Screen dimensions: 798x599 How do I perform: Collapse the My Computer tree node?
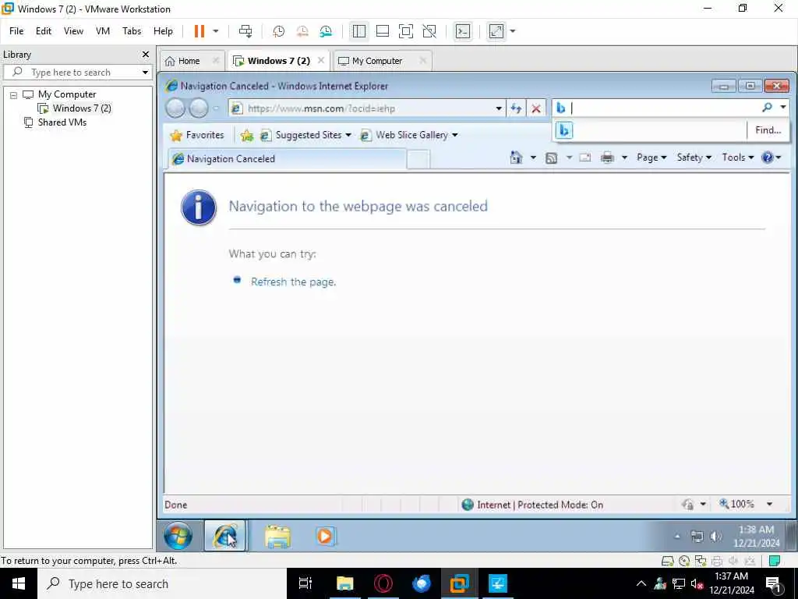coord(14,94)
